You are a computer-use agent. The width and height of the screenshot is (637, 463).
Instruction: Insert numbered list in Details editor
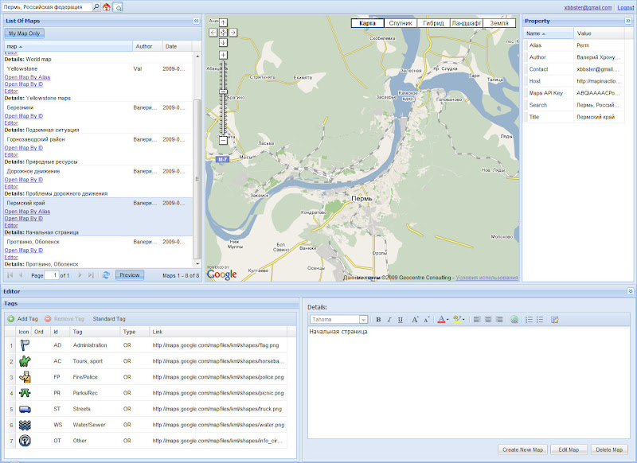click(529, 320)
